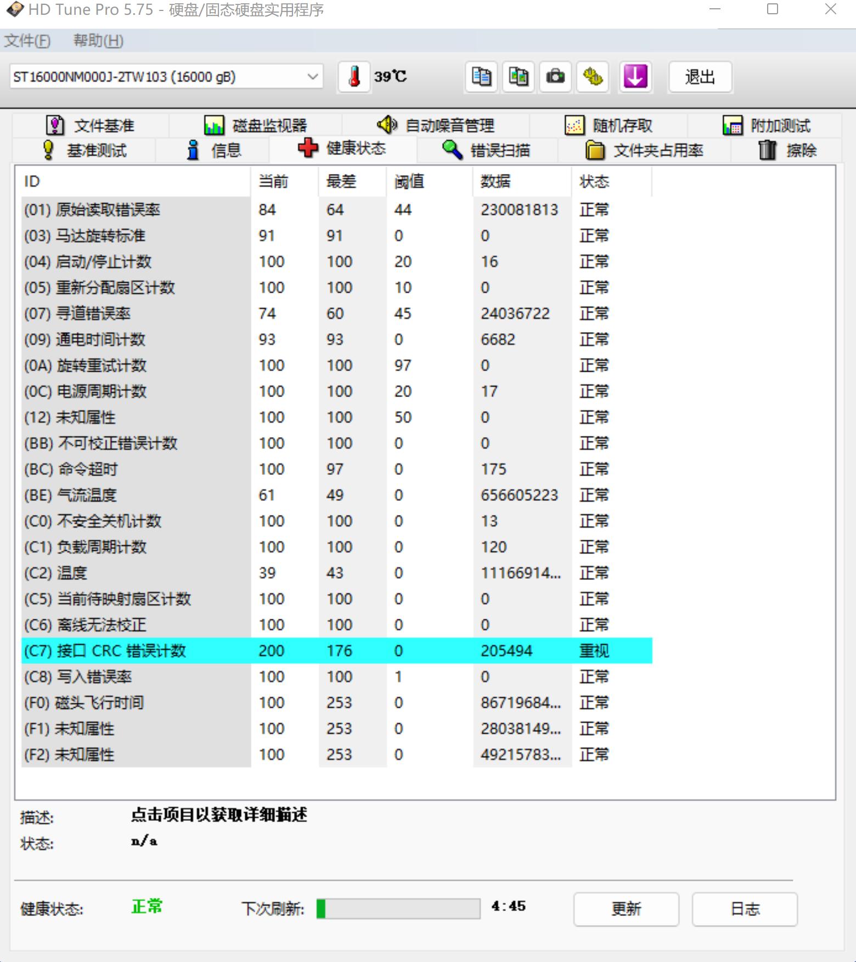Viewport: 856px width, 962px height.
Task: Click the copy text to clipboard icon
Action: click(481, 77)
